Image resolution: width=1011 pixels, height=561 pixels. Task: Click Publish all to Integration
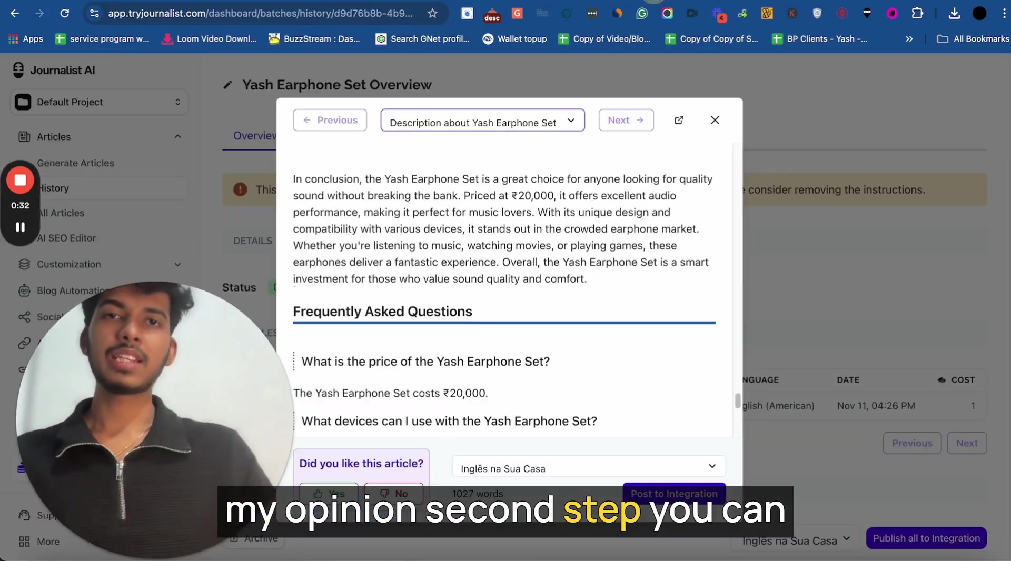(x=926, y=538)
